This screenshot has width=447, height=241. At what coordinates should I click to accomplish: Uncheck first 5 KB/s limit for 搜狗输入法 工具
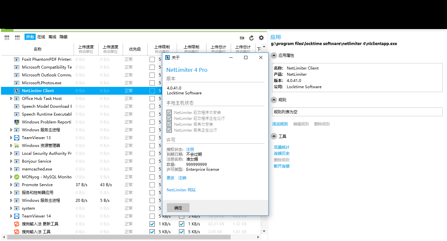[152, 232]
